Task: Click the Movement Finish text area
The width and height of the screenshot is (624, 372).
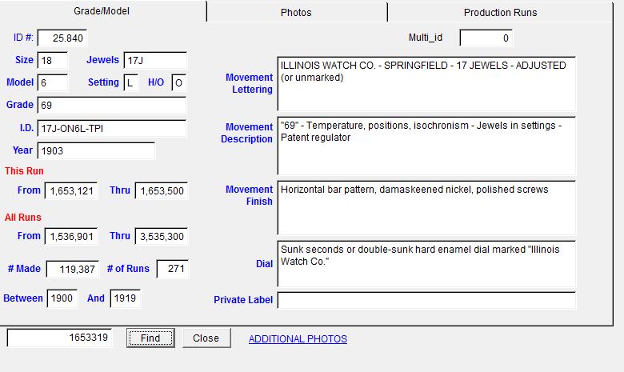Action: [x=426, y=208]
